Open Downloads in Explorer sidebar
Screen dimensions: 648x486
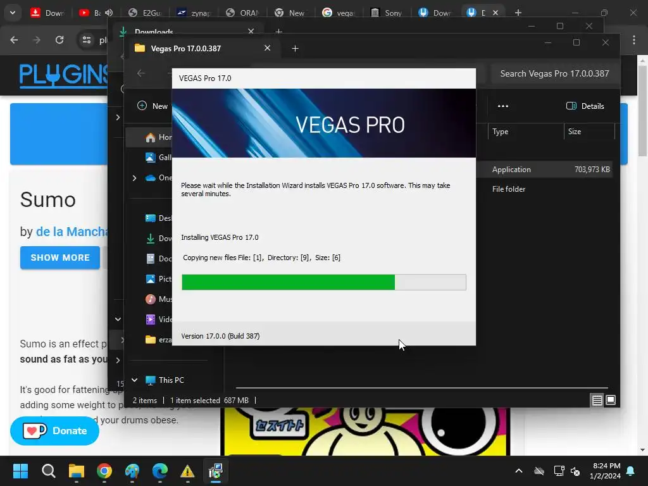click(x=160, y=239)
